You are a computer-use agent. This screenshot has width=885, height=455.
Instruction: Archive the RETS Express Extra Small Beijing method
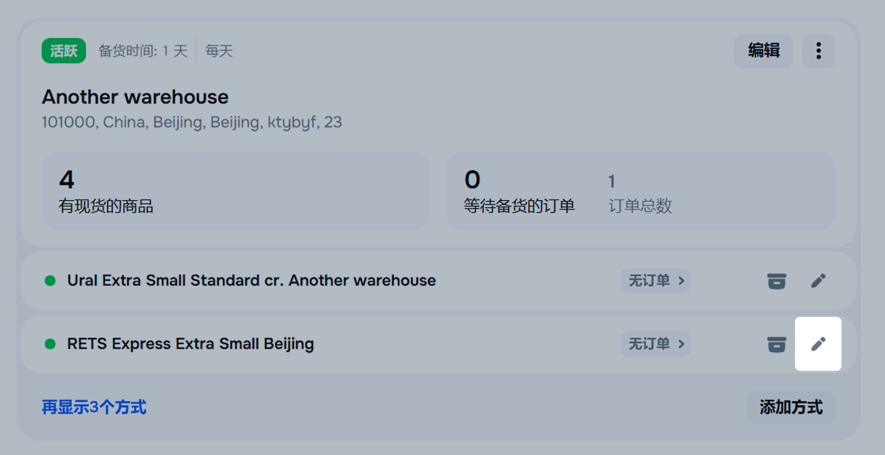pos(776,344)
